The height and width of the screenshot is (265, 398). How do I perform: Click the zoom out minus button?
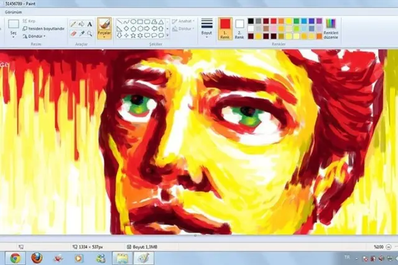(388, 247)
